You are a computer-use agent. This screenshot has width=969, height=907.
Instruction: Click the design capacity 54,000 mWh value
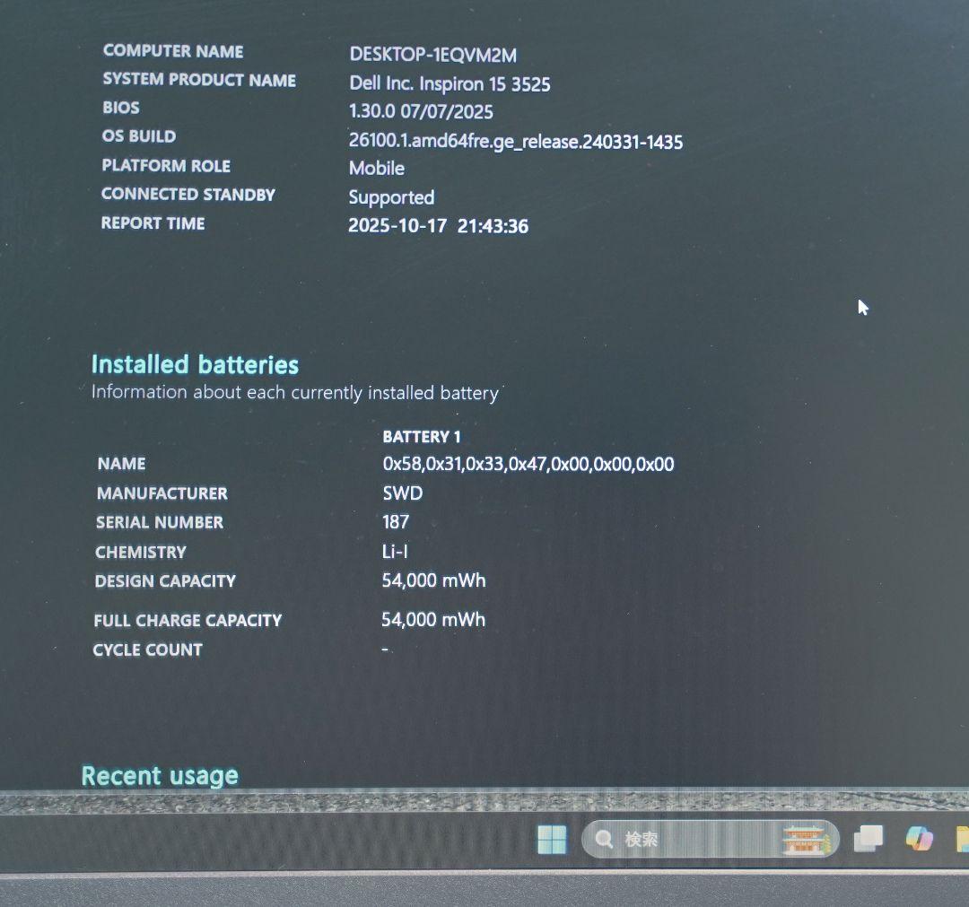coord(433,580)
